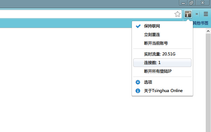
Task: Close the browser window
Action: point(202,3)
